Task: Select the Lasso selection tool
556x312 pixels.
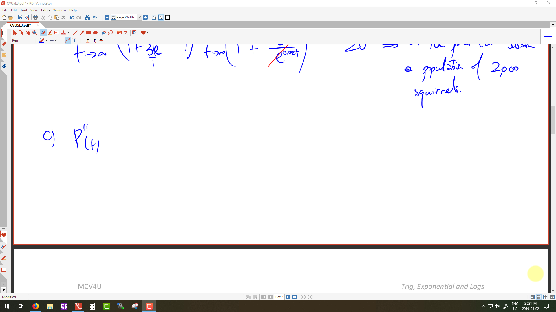Action: coord(111,33)
